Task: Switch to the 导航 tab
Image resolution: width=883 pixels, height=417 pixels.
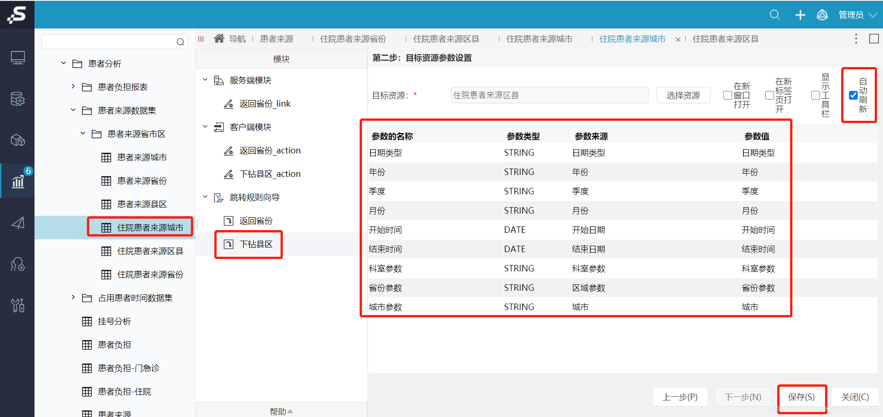Action: tap(237, 39)
